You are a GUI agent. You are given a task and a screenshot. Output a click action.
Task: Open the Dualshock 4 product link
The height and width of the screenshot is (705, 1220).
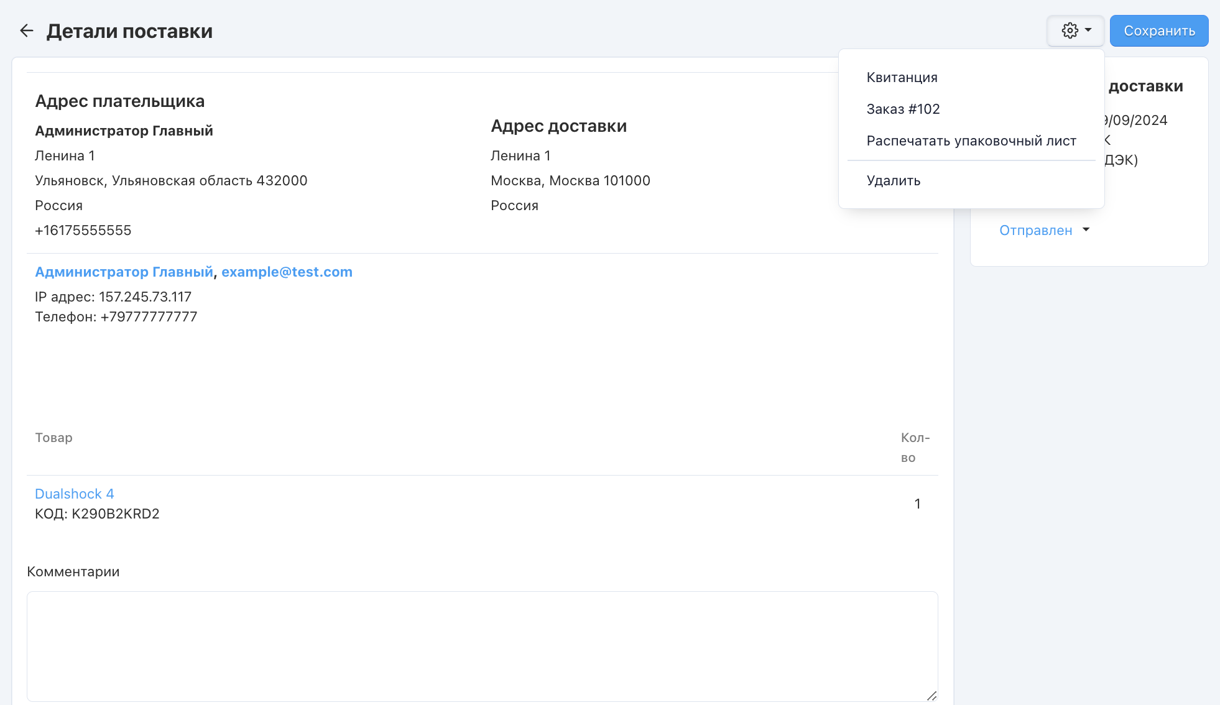pos(74,494)
